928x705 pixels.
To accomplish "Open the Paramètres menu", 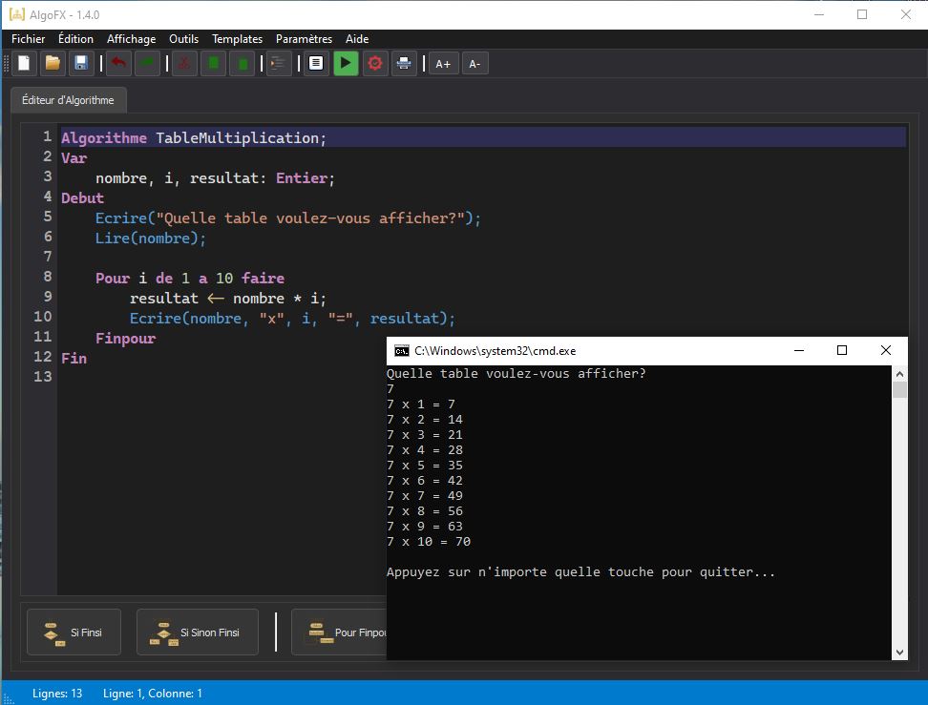I will 304,39.
